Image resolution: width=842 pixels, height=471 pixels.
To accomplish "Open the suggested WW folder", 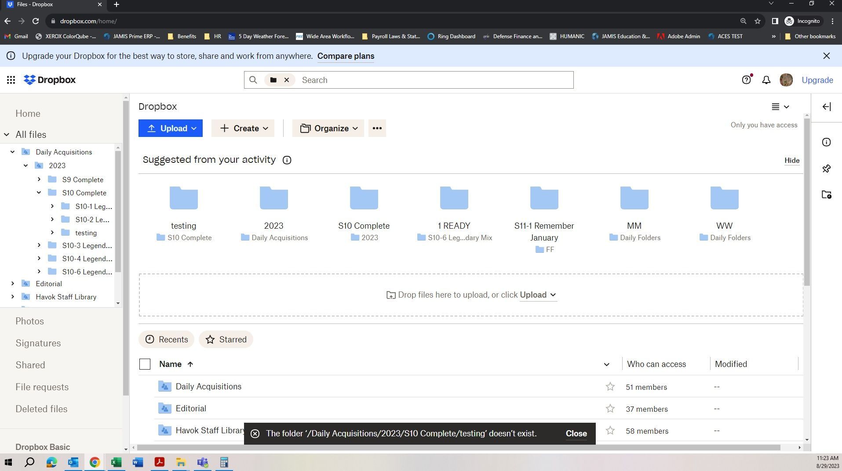I will coord(724,213).
